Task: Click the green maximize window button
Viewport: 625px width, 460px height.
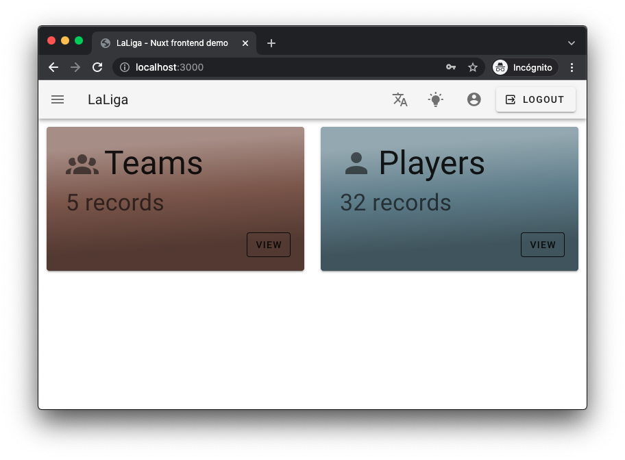Action: click(x=79, y=40)
